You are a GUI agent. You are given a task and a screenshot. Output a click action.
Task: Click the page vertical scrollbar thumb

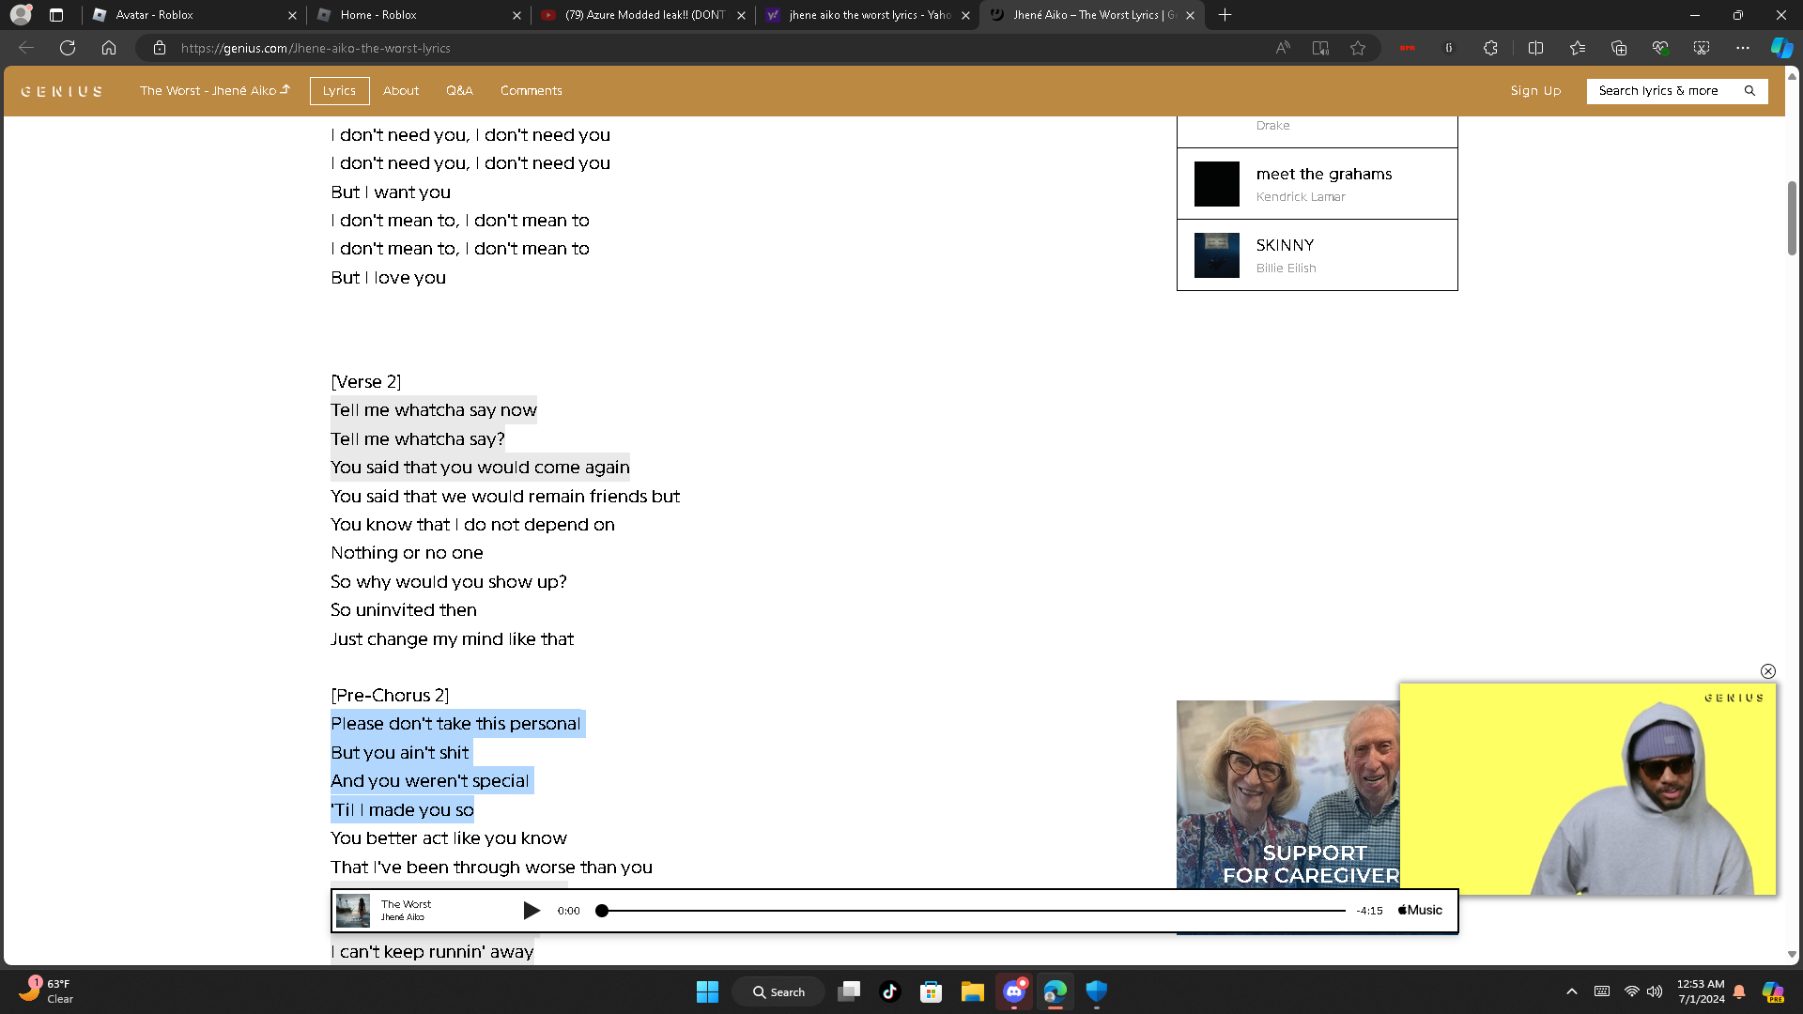click(1792, 218)
